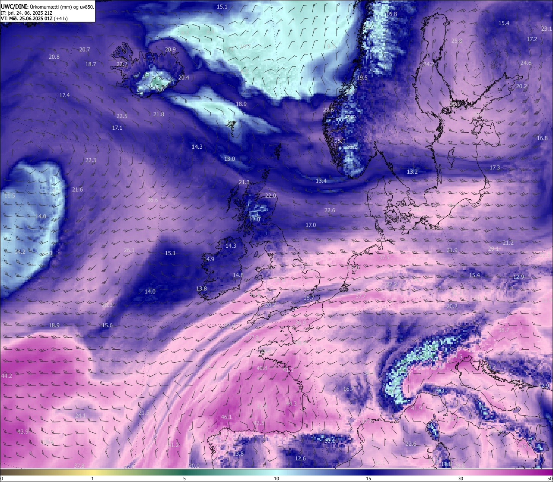Click the 11.0 value label over Scotland
This screenshot has height=482, width=553.
[x=255, y=220]
